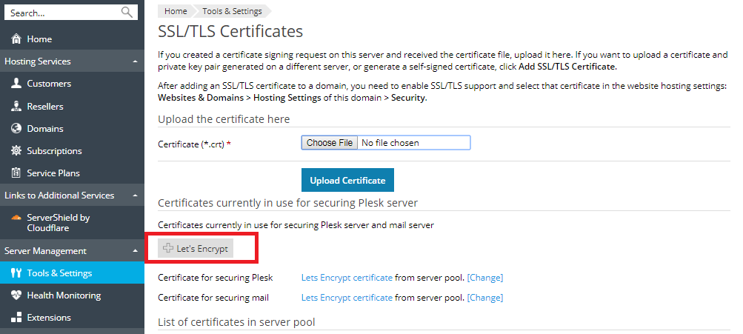
Task: Collapse Links to Additional Services section
Action: point(135,196)
